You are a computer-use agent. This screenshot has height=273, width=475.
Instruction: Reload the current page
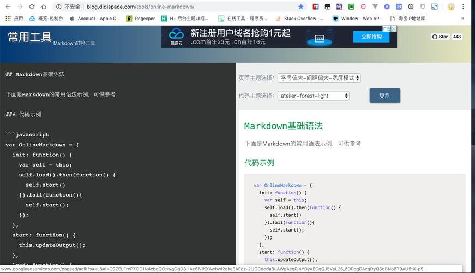[x=32, y=7]
